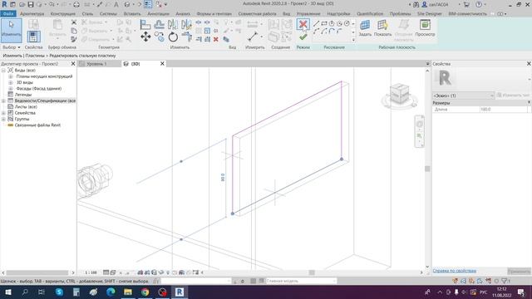Click the Просмотр viewer button

pos(425,27)
